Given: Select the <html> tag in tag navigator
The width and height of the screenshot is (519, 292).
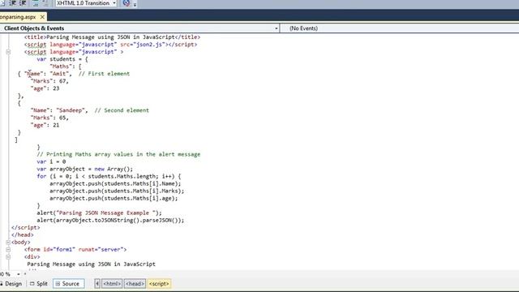Looking at the screenshot, I should [x=112, y=284].
